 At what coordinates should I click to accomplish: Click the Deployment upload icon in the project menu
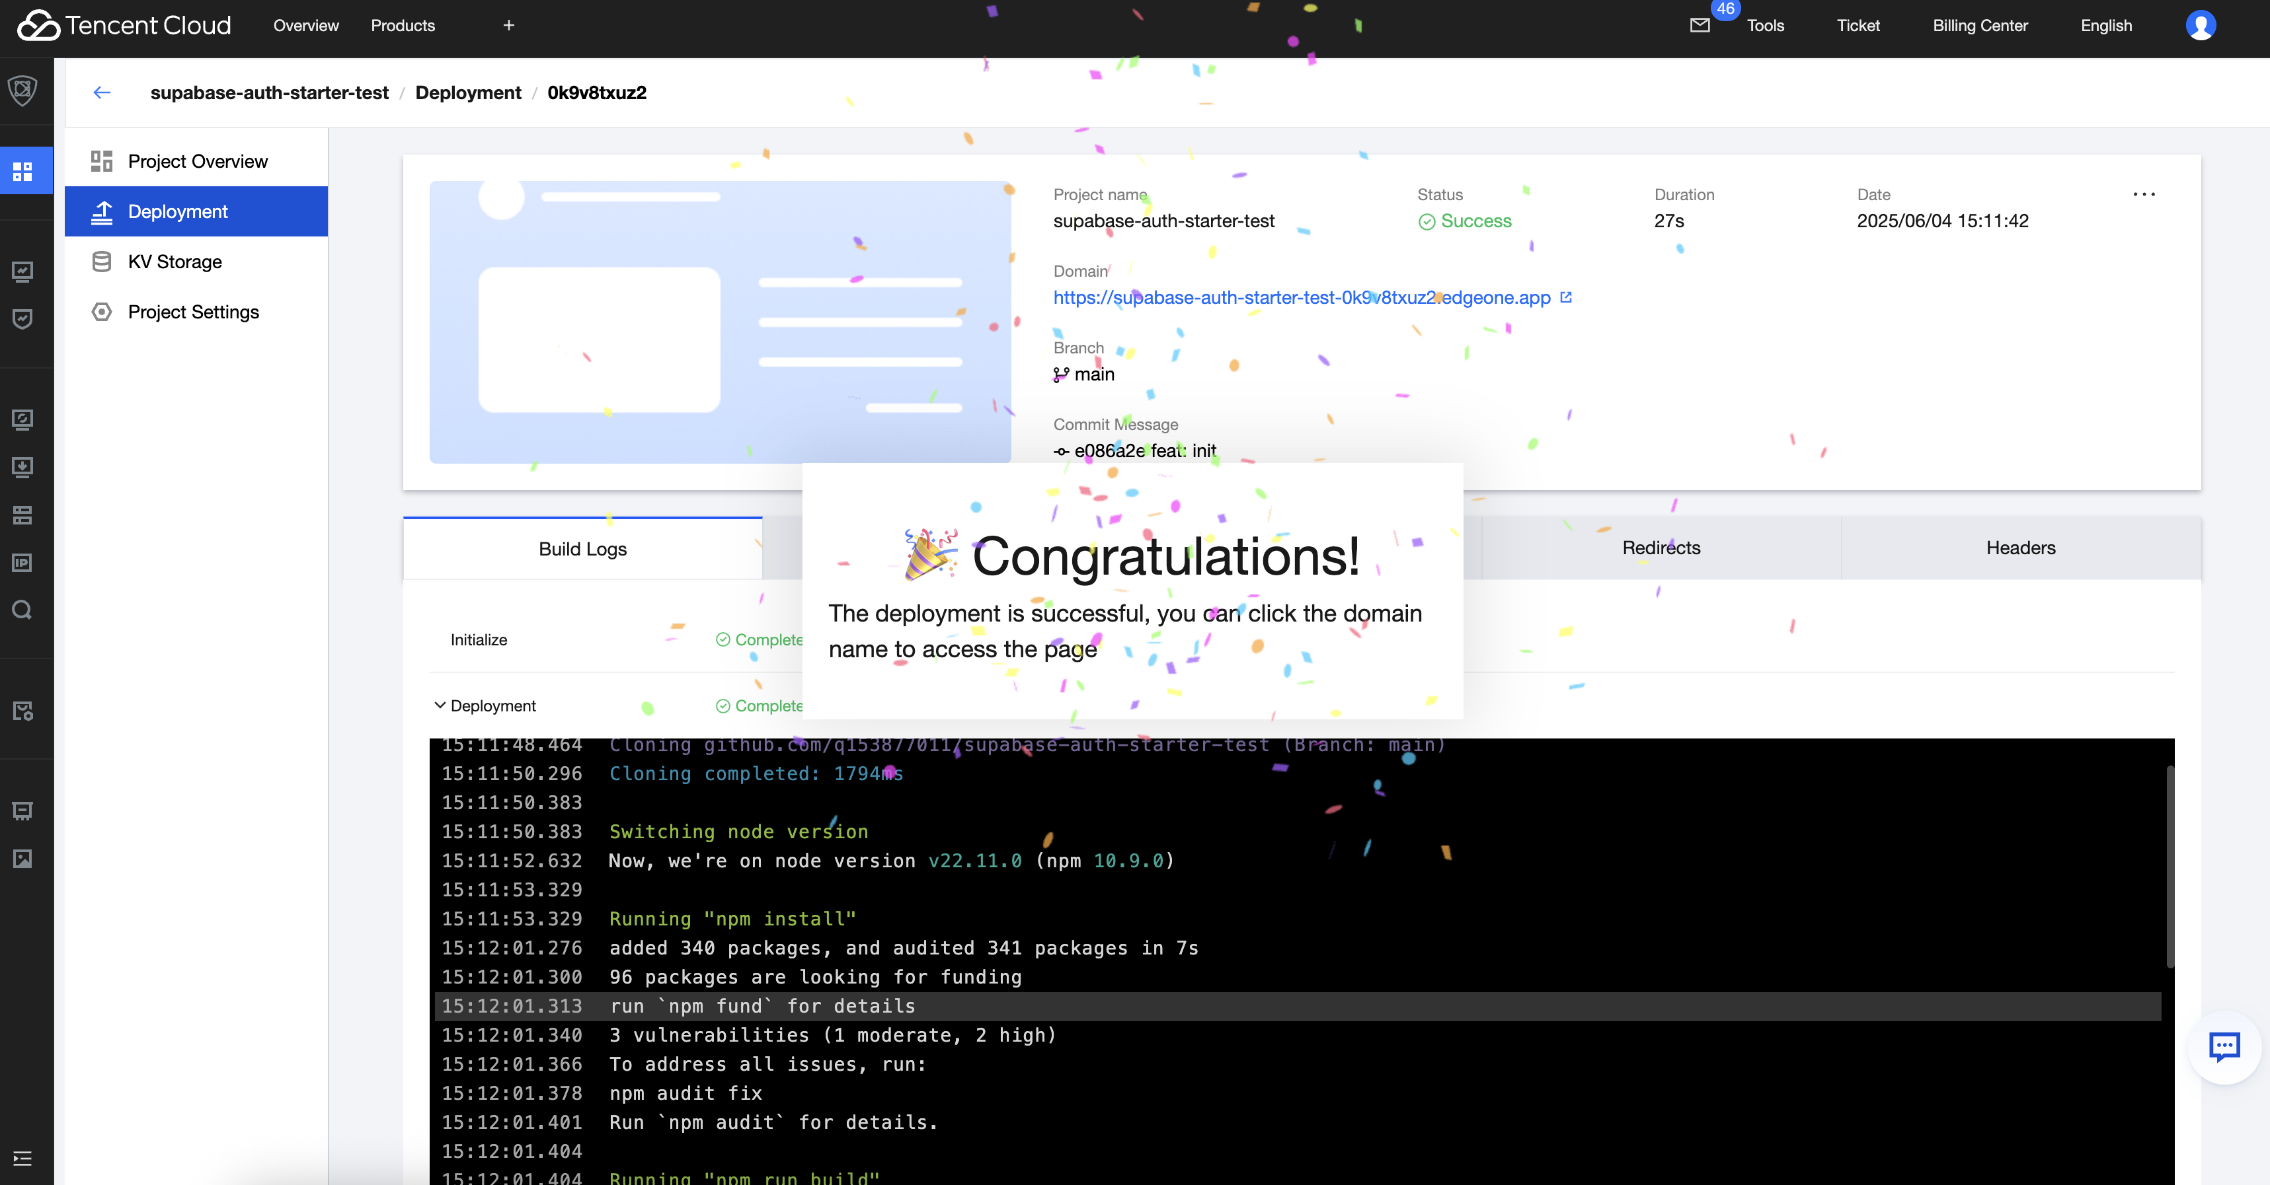pos(102,211)
